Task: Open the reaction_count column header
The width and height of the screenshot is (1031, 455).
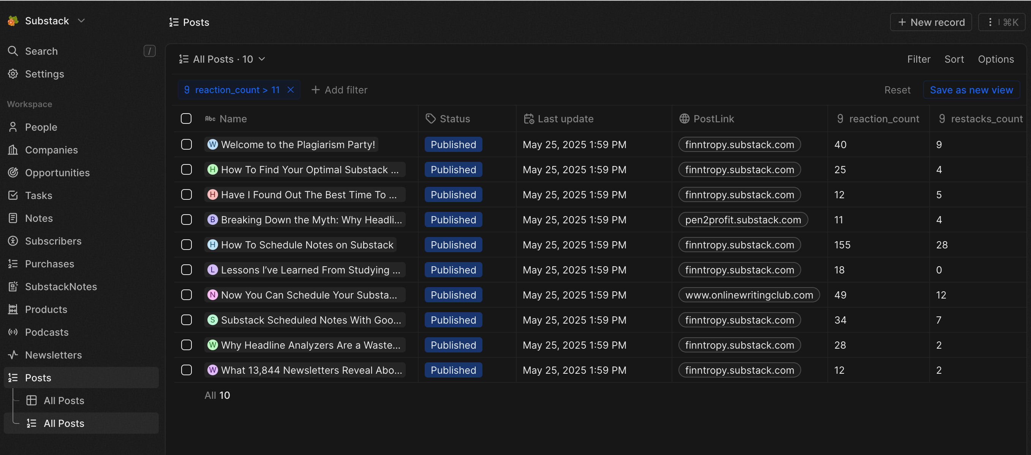Action: [x=878, y=119]
